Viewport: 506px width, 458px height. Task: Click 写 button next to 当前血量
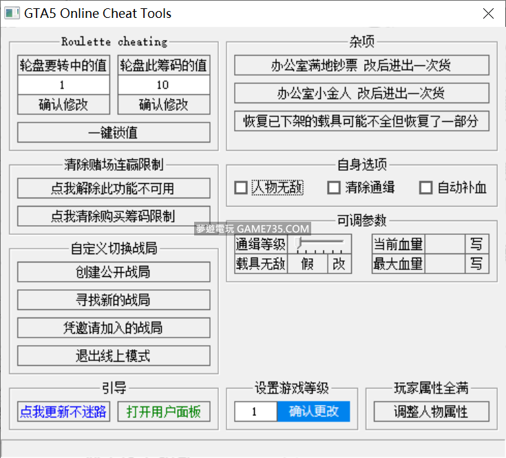pyautogui.click(x=476, y=244)
